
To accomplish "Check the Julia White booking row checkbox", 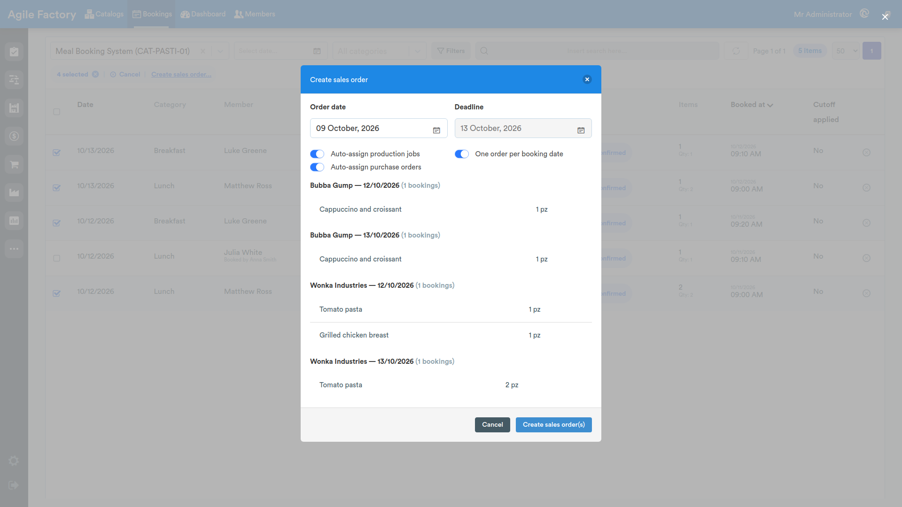I will pyautogui.click(x=56, y=258).
